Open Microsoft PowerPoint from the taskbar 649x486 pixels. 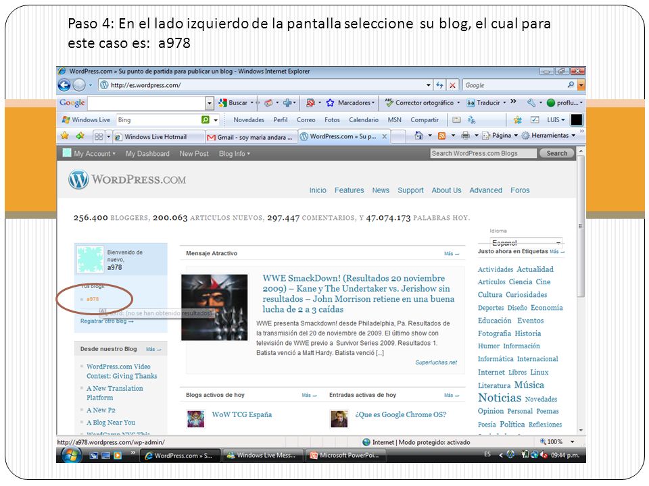point(346,456)
